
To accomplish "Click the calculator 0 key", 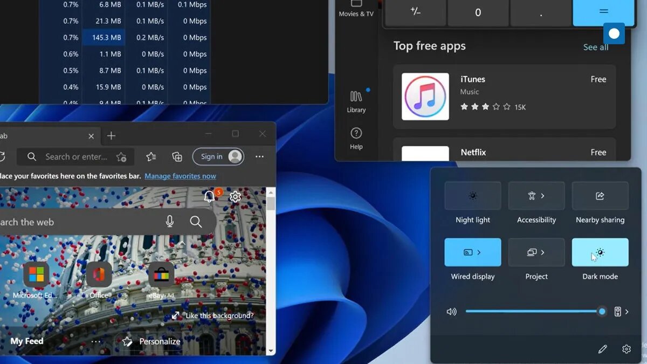I will tap(478, 12).
